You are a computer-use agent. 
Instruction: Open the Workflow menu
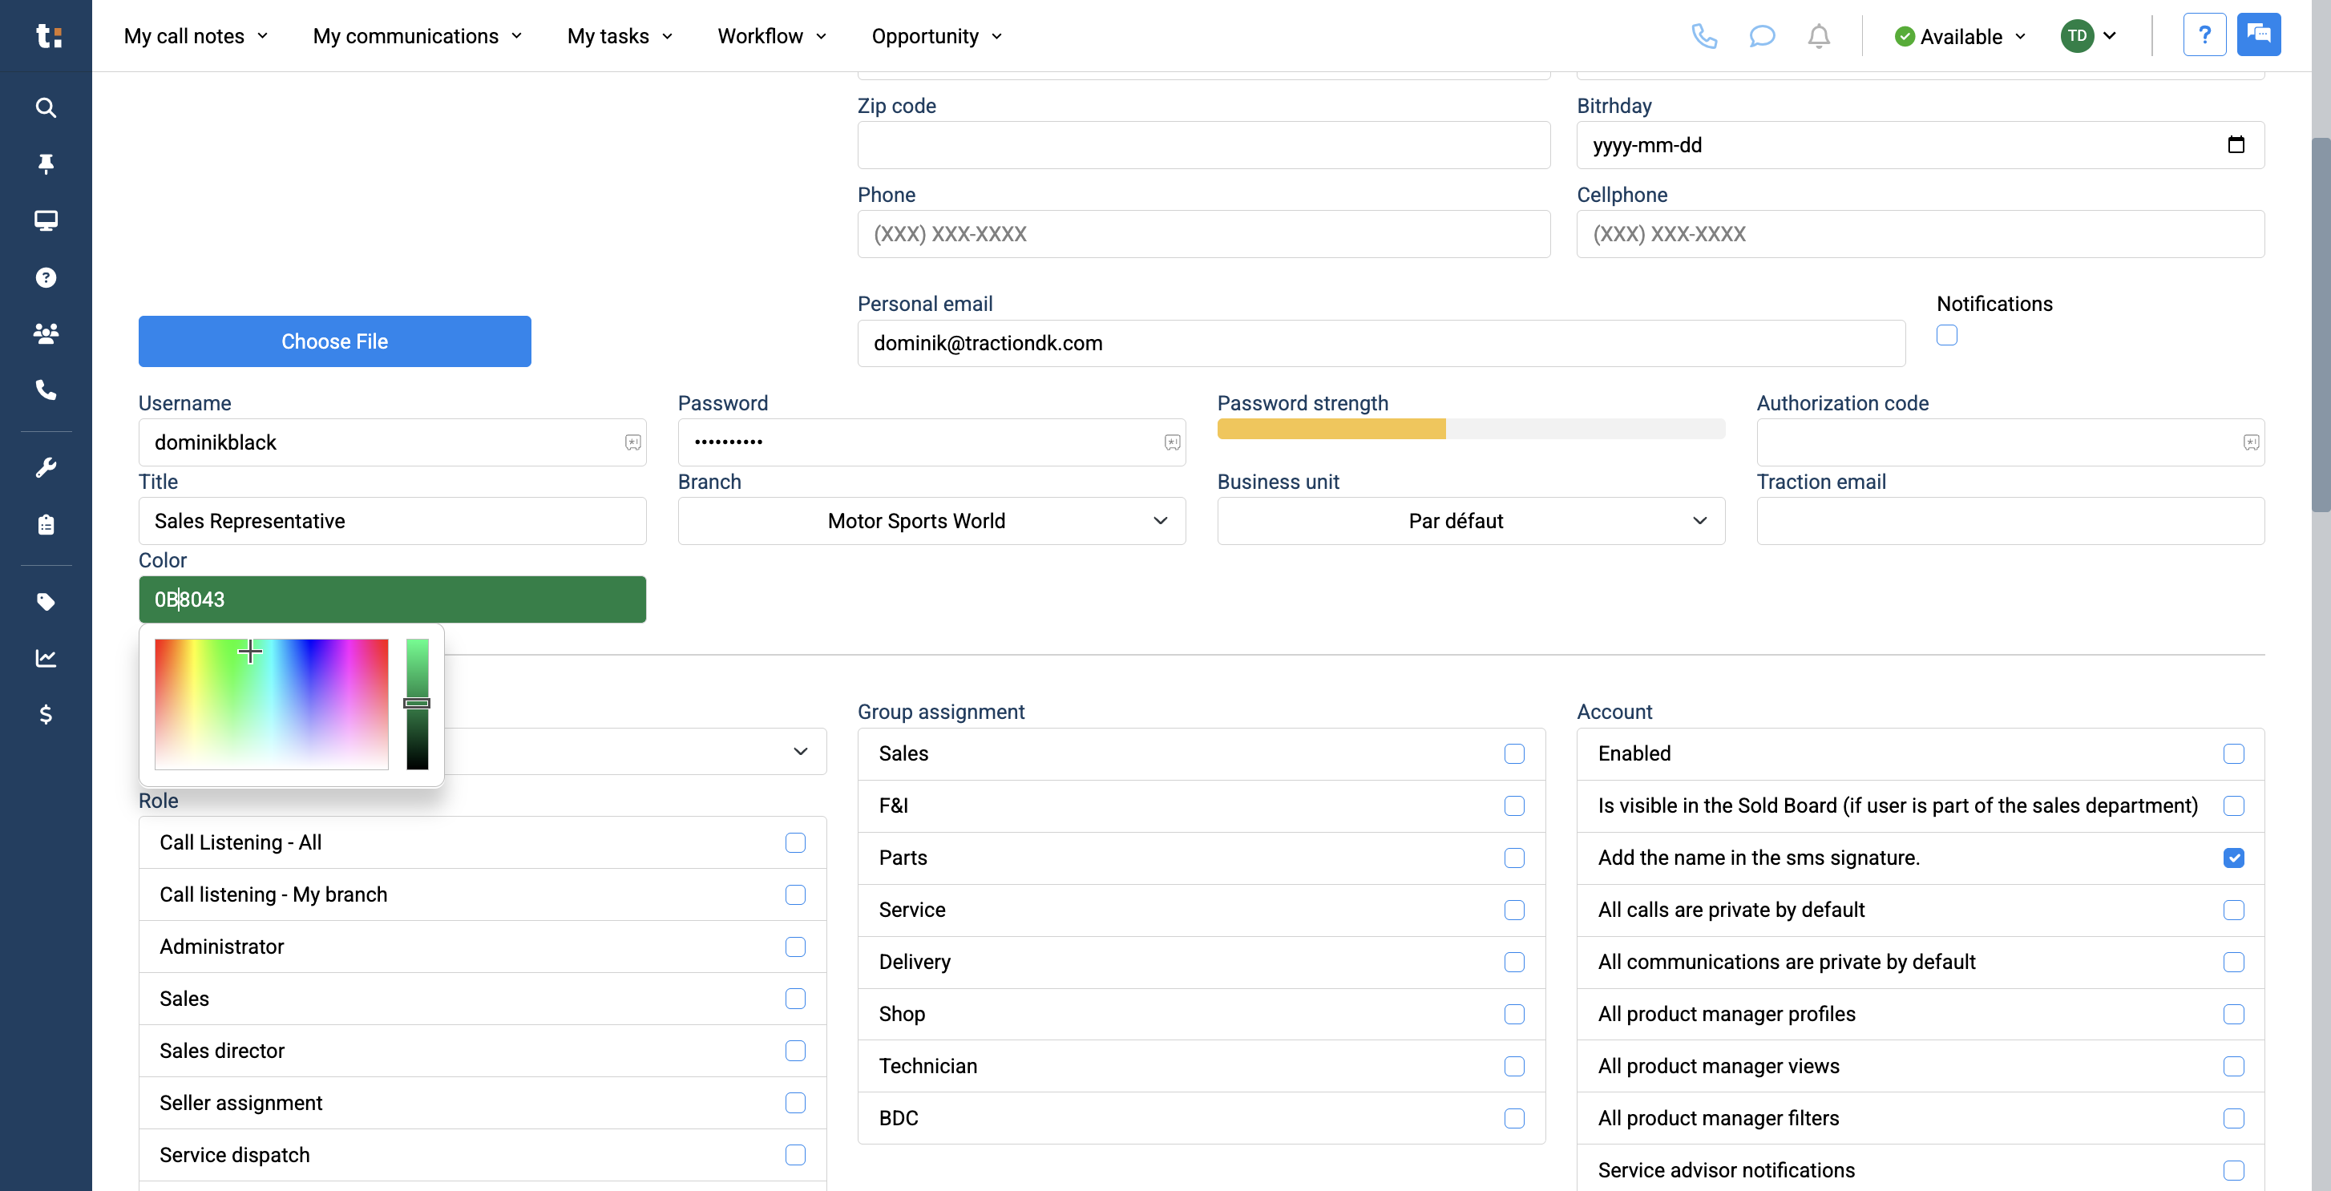(x=771, y=36)
